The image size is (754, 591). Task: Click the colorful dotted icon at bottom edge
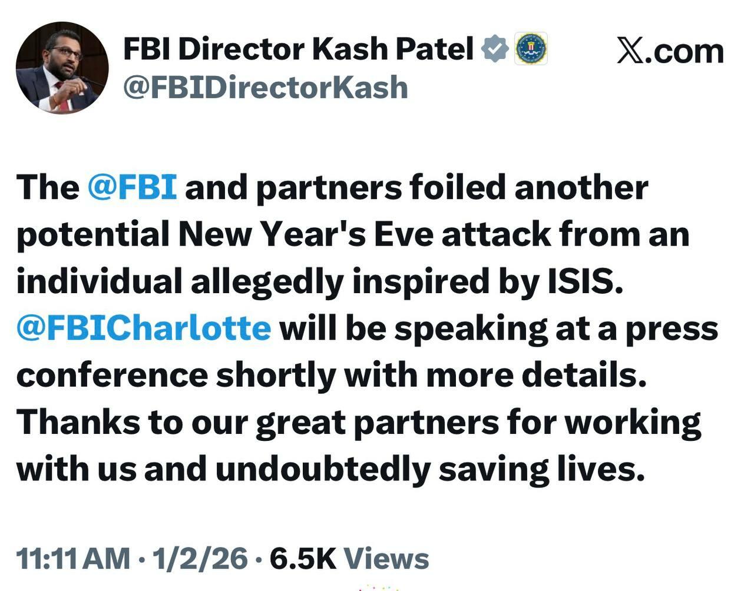[x=377, y=587]
